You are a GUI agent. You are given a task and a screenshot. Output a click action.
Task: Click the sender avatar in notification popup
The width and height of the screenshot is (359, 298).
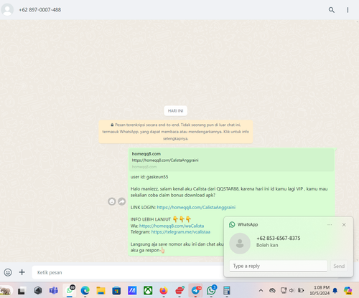(240, 244)
